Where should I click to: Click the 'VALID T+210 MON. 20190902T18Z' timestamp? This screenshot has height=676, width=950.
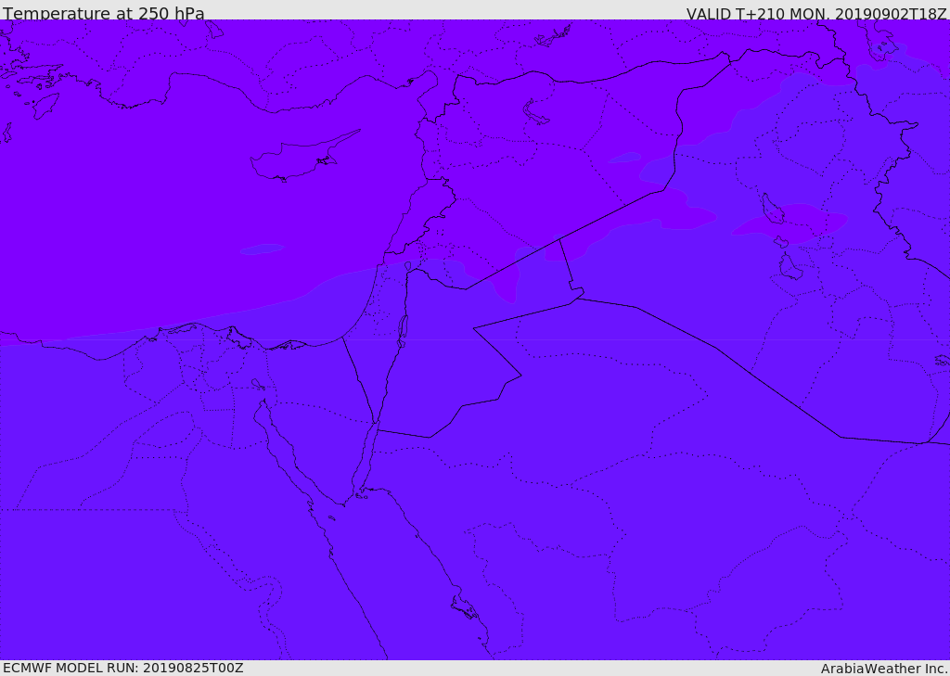tap(816, 13)
